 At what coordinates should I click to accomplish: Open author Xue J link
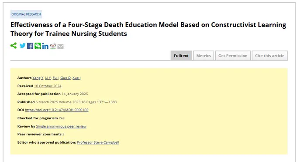coord(76,78)
